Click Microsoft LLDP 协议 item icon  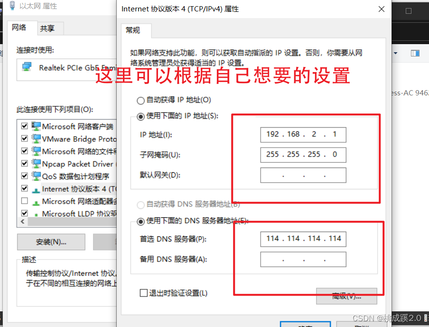tap(36, 215)
